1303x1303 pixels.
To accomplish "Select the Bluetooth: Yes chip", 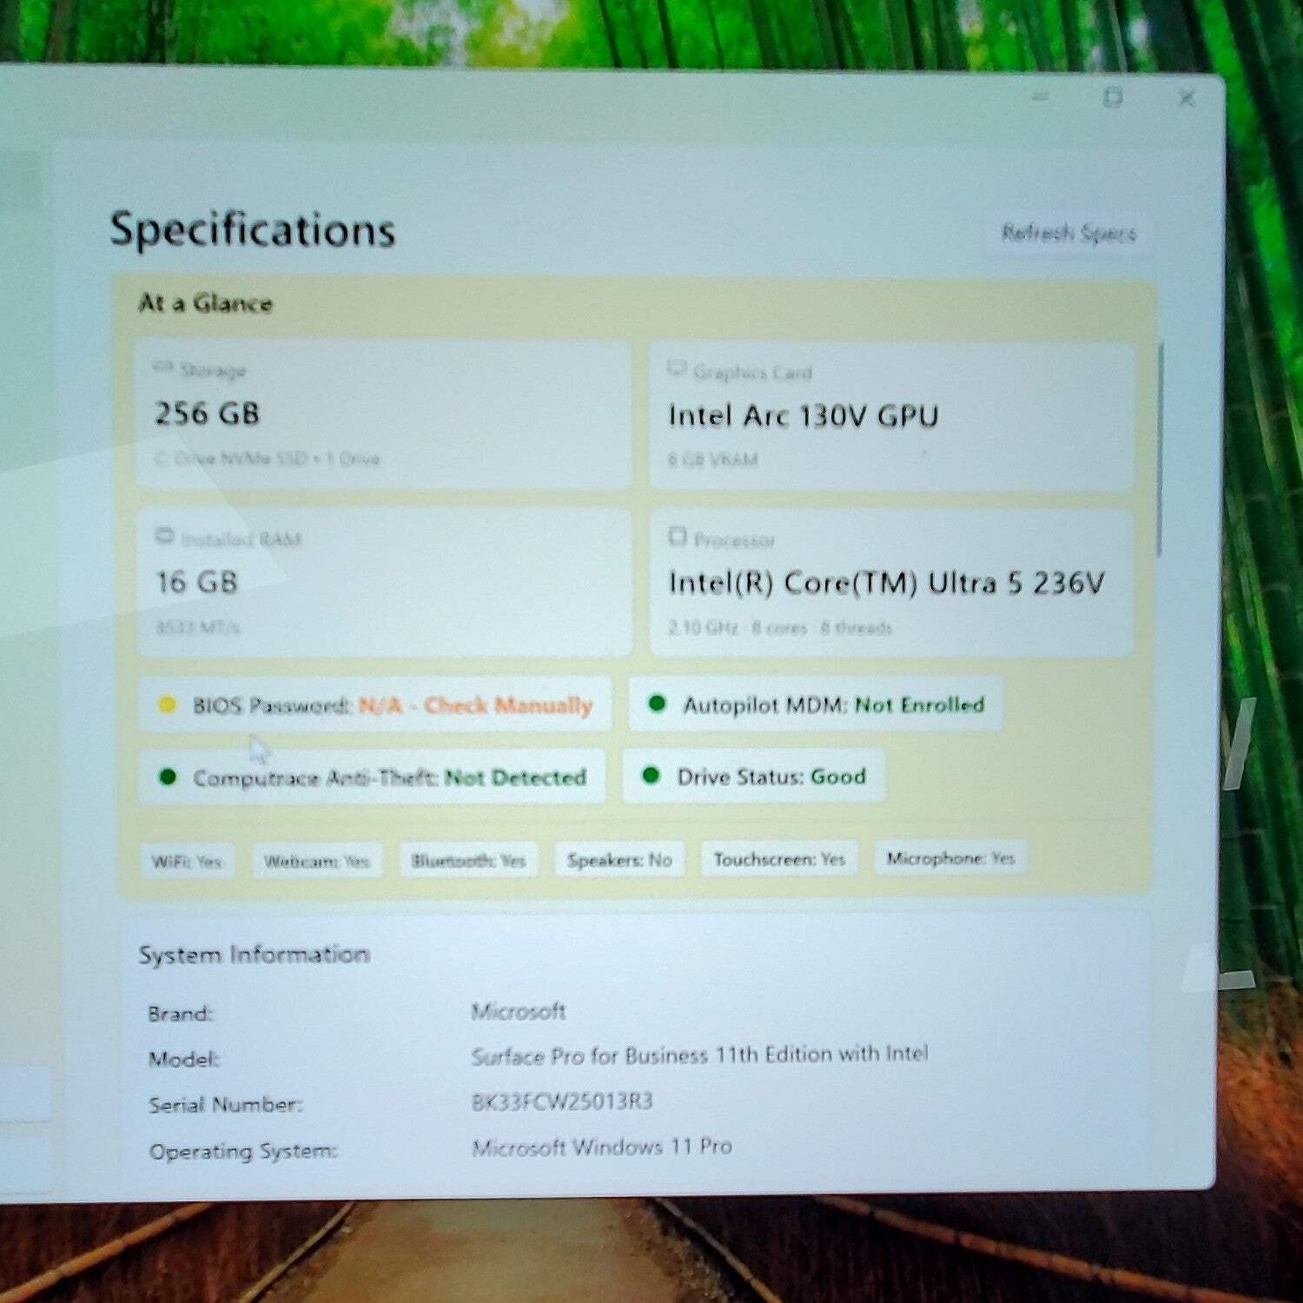I will pos(468,861).
